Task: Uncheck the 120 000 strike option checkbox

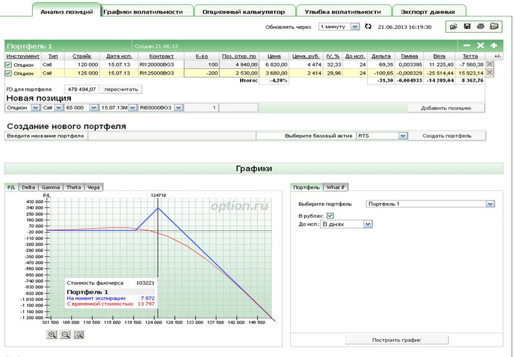Action: pyautogui.click(x=8, y=64)
